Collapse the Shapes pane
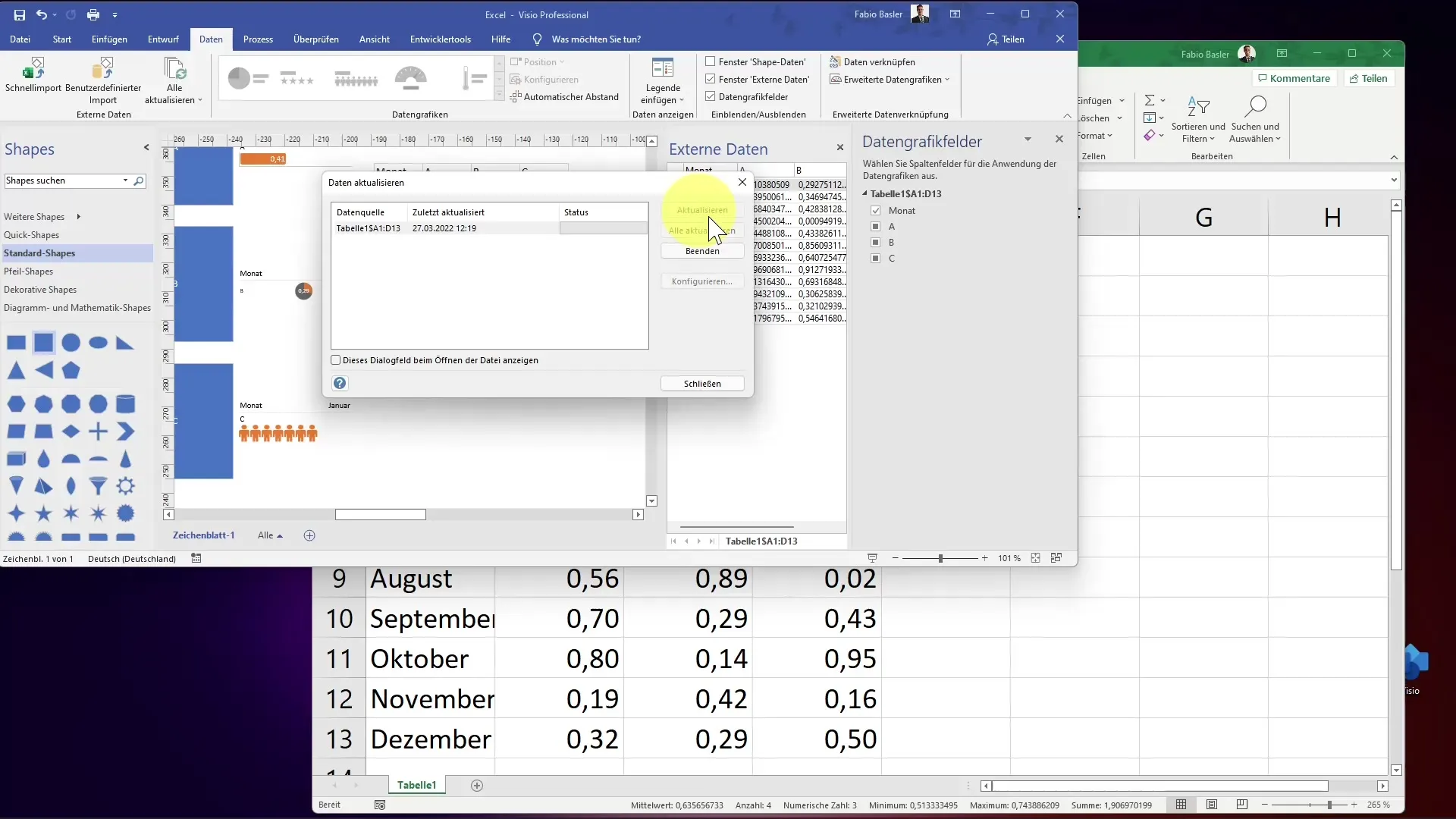Screen dimensions: 1456x819 [x=146, y=148]
